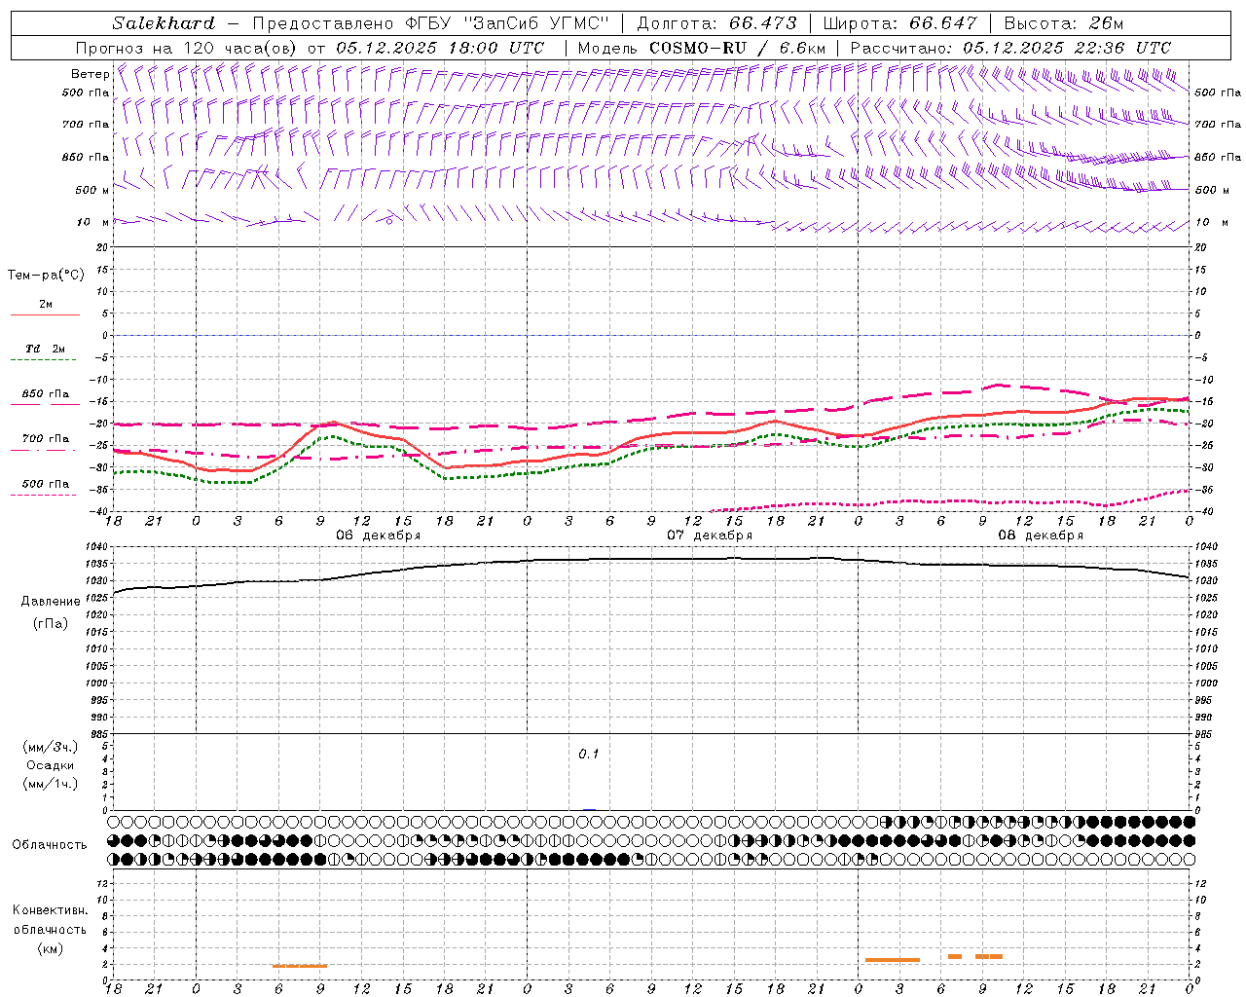Viewport: 1246px width, 997px height.
Task: Click the 'Высота: 26м' value
Action: 1063,23
